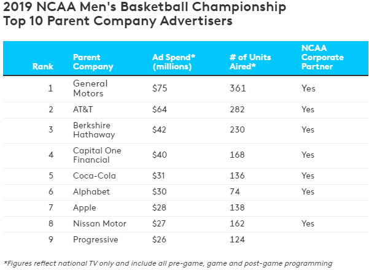This screenshot has height=270, width=369.
Task: Select the Progressive company cell
Action: pyautogui.click(x=95, y=240)
